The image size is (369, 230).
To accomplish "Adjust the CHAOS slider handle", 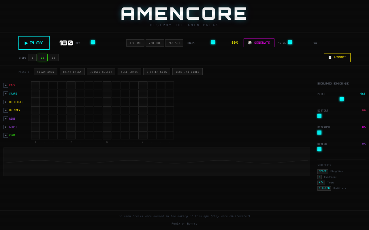I will pos(213,42).
